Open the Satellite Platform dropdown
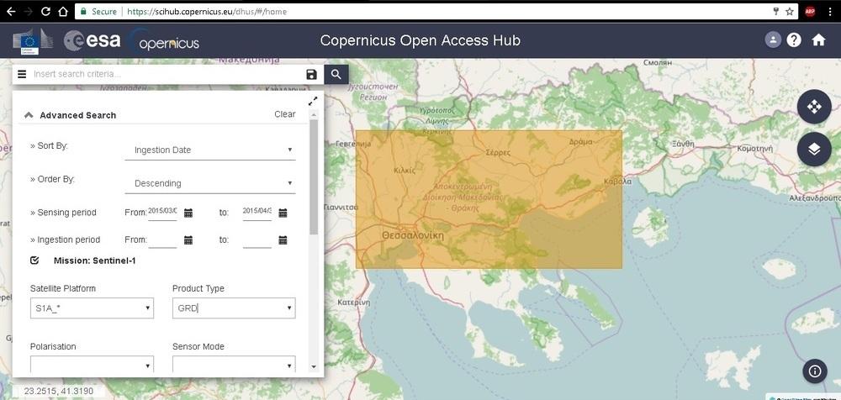841x400 pixels. [92, 308]
